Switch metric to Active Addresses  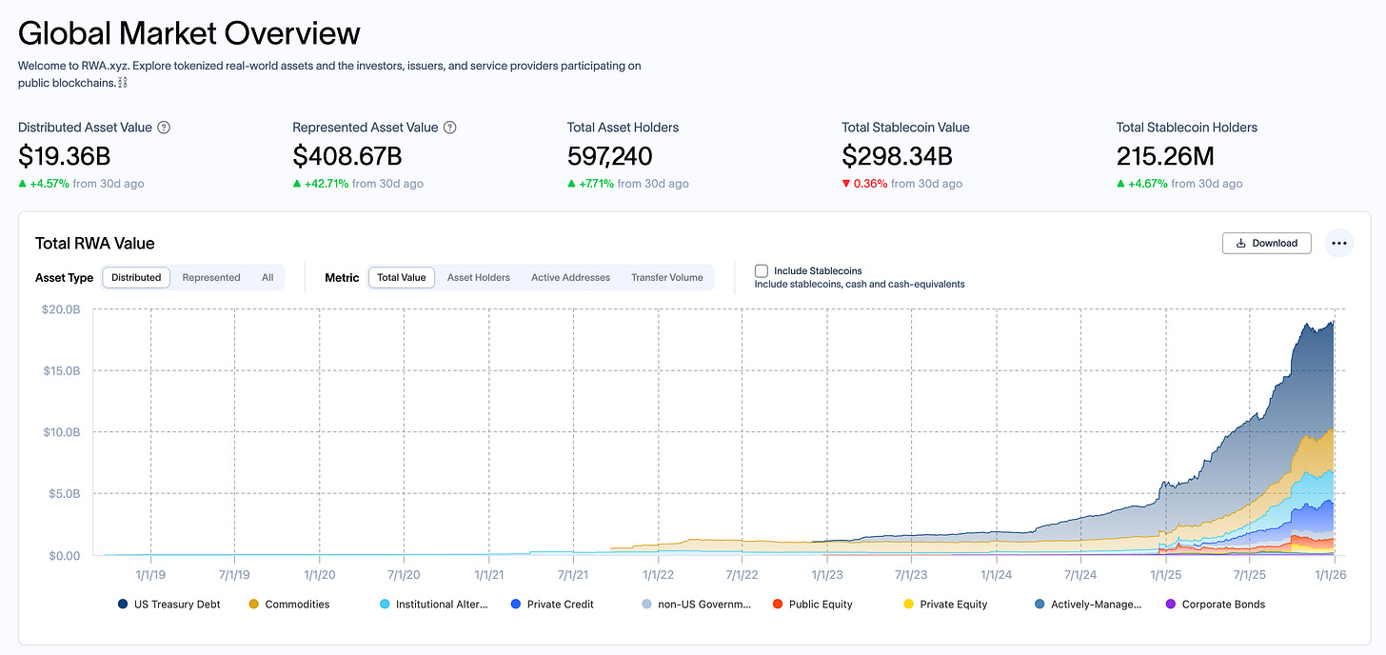570,277
